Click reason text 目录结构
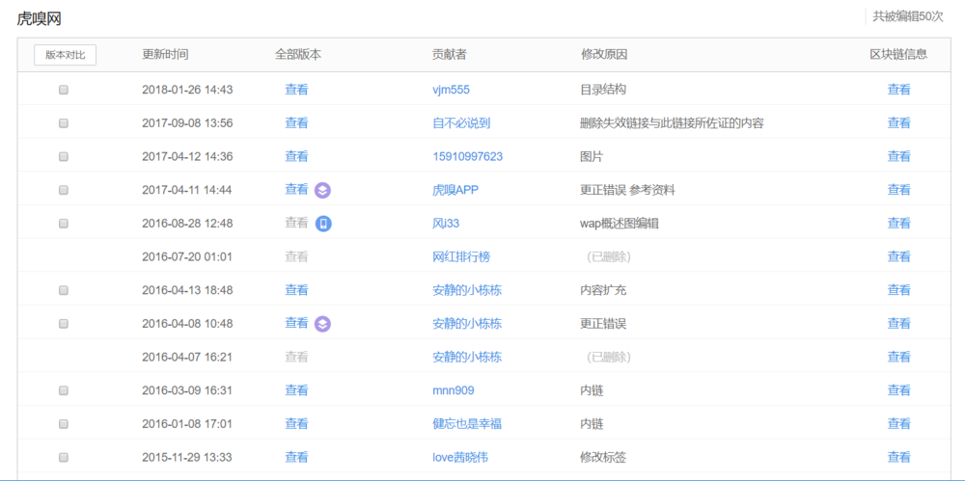The width and height of the screenshot is (965, 481). click(x=603, y=90)
